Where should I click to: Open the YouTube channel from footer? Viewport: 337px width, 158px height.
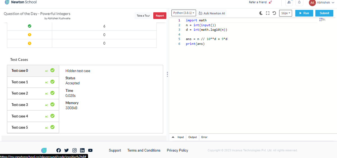coord(90,150)
